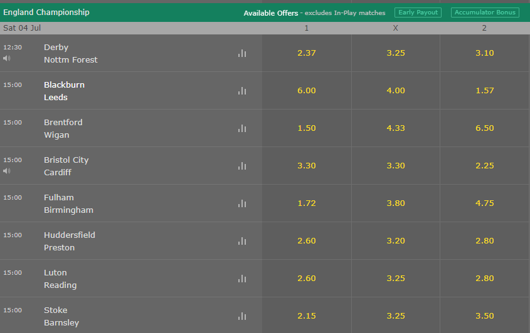Click audio speaker icon for Bristol City match
The width and height of the screenshot is (530, 333).
click(x=7, y=171)
